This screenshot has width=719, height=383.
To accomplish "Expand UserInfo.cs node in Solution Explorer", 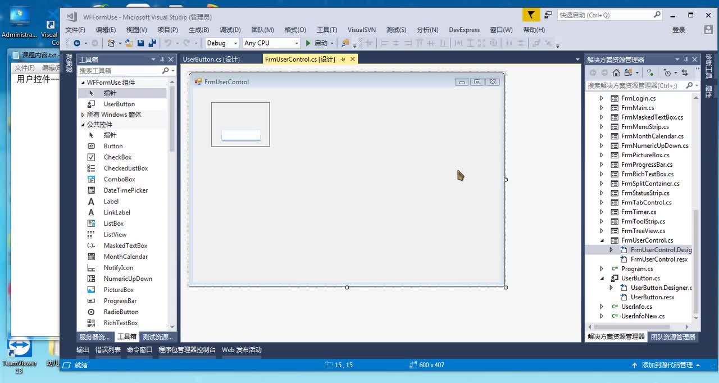I will [602, 307].
